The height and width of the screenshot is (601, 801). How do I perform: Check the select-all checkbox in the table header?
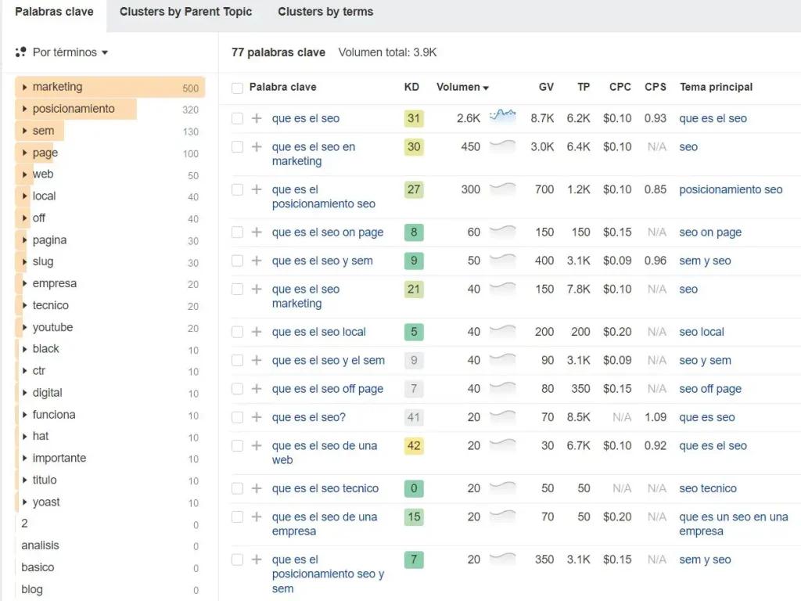pos(237,87)
